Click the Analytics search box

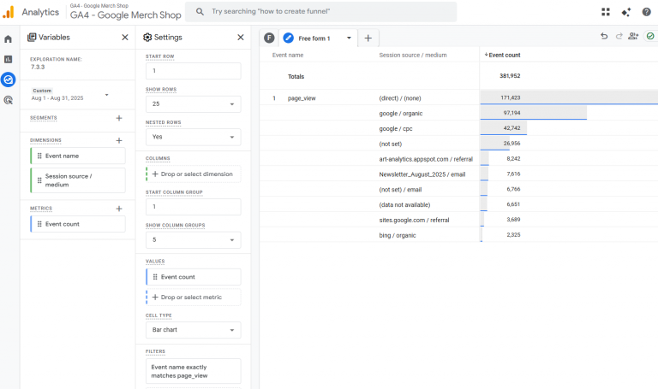pos(321,12)
